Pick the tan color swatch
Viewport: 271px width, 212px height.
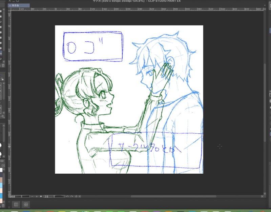pyautogui.click(x=1, y=180)
